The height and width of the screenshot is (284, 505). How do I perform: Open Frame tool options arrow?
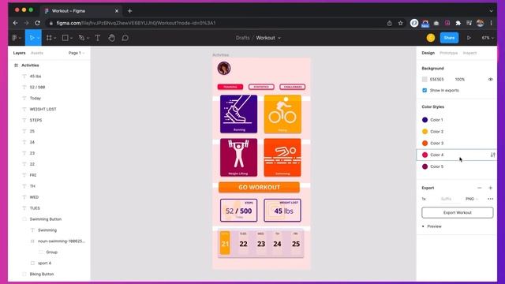(55, 39)
